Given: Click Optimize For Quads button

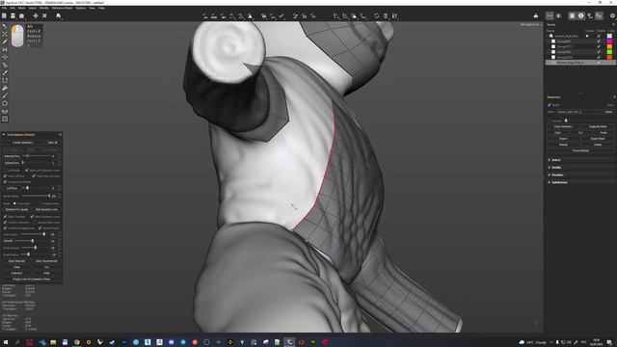Looking at the screenshot, I should tap(16, 210).
